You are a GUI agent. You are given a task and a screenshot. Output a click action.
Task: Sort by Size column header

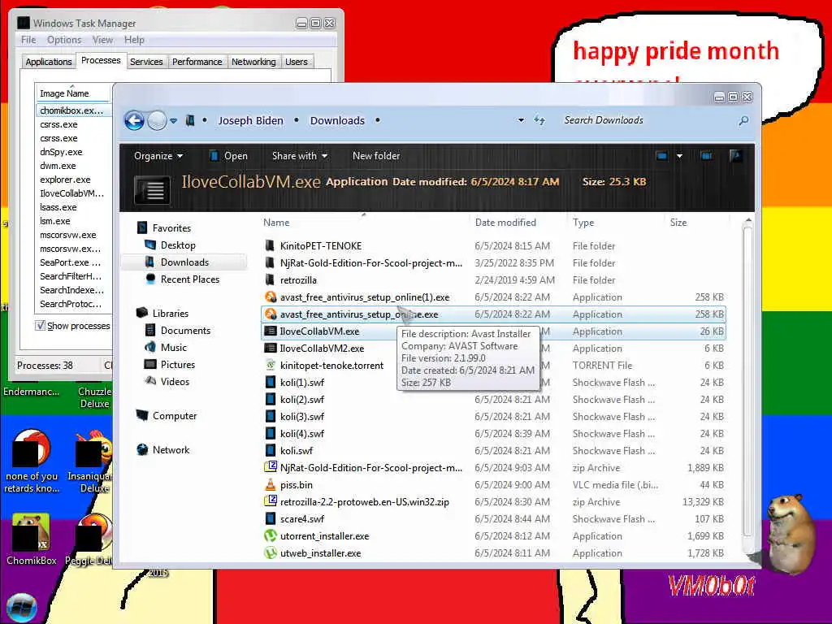coord(678,223)
